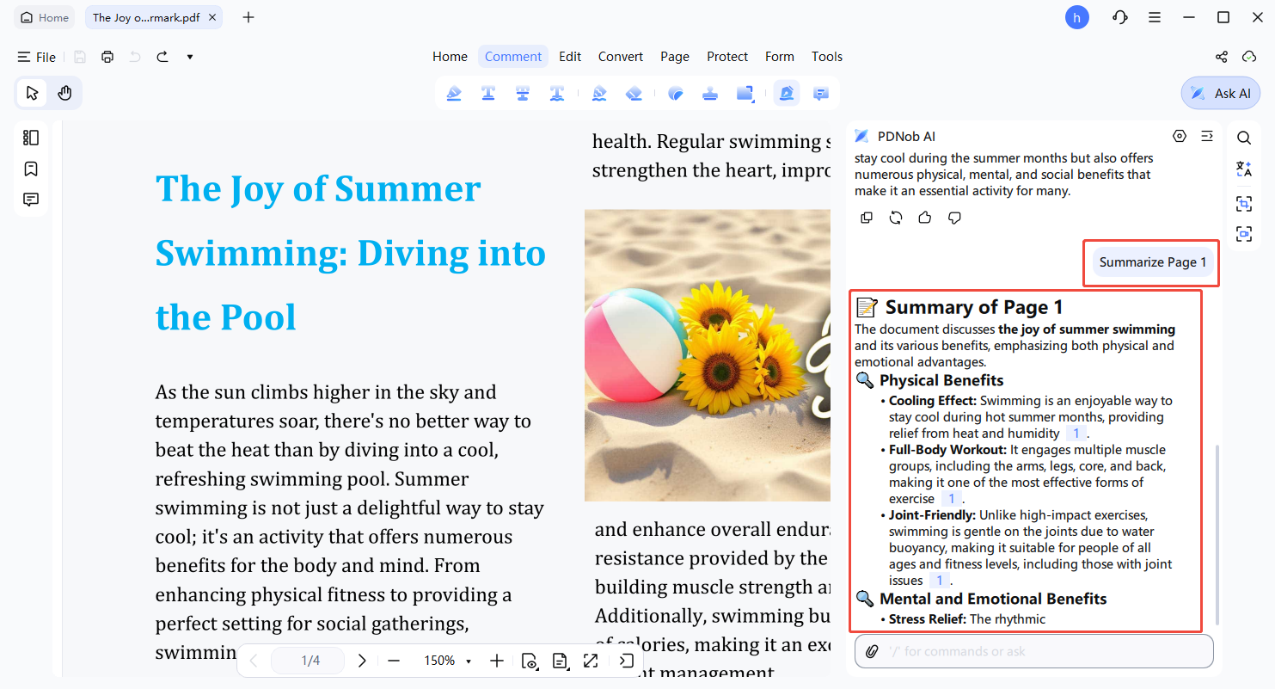Give a thumbs up to the AI answer
Viewport: 1275px width, 689px height.
pos(924,218)
